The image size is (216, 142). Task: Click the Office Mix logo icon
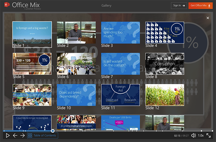(x=7, y=5)
